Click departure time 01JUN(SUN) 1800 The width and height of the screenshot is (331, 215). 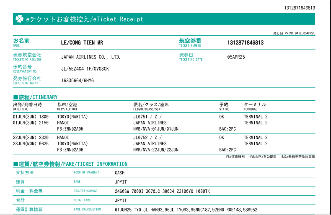pyautogui.click(x=31, y=117)
